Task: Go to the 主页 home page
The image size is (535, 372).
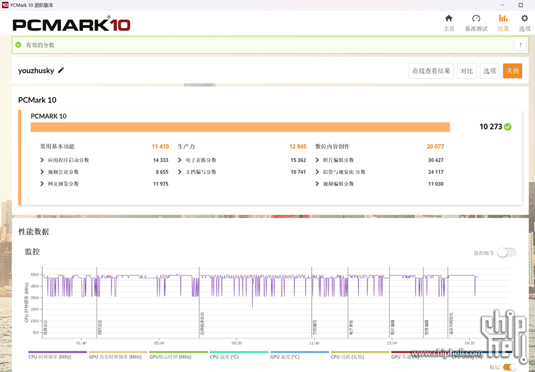Action: [449, 23]
